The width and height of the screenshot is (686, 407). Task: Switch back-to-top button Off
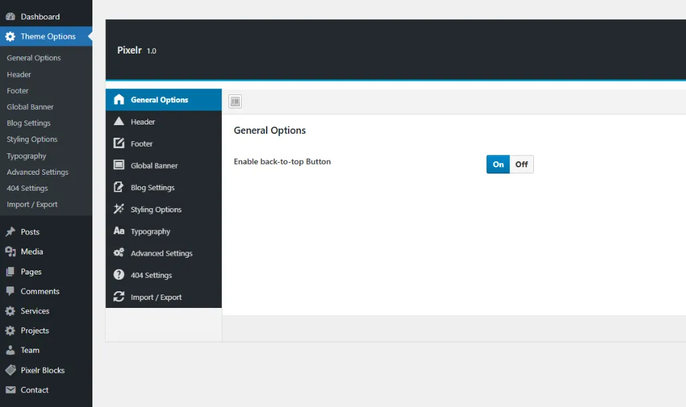(x=521, y=165)
